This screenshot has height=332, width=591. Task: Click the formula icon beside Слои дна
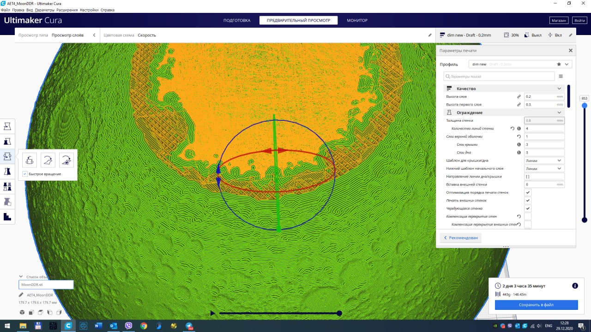(519, 152)
